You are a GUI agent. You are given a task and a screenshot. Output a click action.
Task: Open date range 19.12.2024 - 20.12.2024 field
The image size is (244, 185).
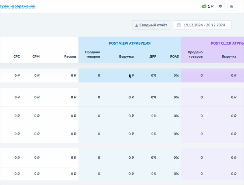pyautogui.click(x=204, y=25)
